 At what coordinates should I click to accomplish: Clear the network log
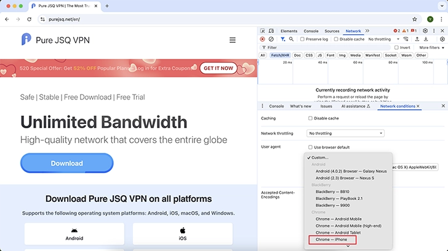tap(271, 39)
